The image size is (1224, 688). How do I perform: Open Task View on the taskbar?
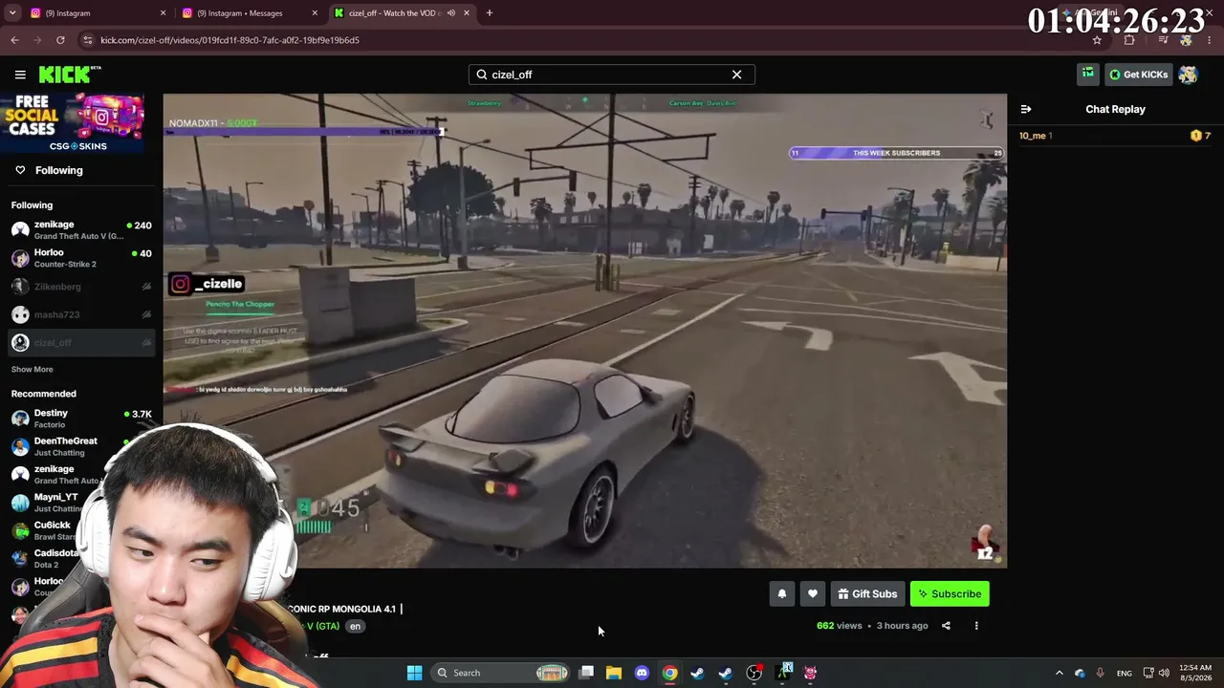point(586,673)
